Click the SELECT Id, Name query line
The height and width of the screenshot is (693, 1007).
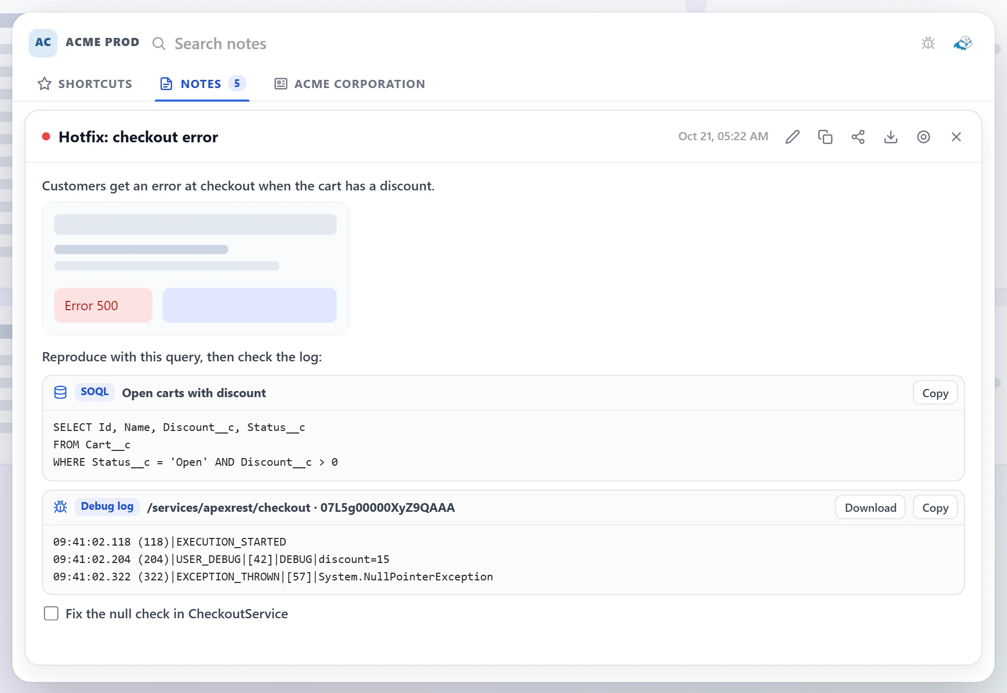(x=179, y=427)
